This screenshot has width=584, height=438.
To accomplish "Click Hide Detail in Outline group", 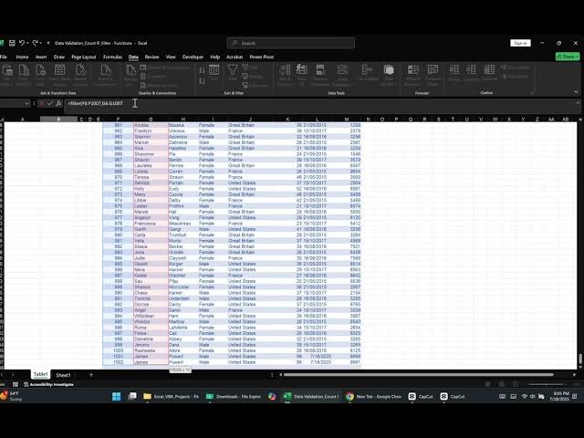I will (515, 77).
